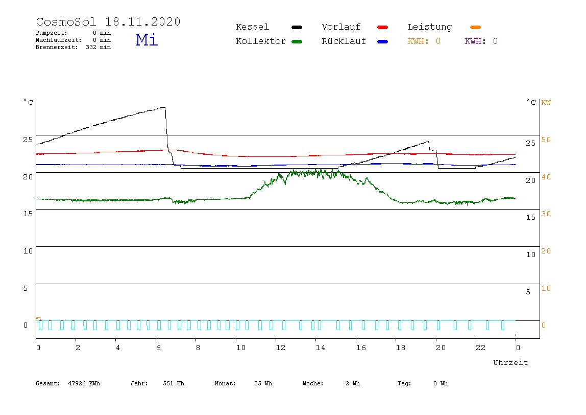The width and height of the screenshot is (586, 415).
Task: Click the Uhrzeit axis label
Action: point(510,362)
